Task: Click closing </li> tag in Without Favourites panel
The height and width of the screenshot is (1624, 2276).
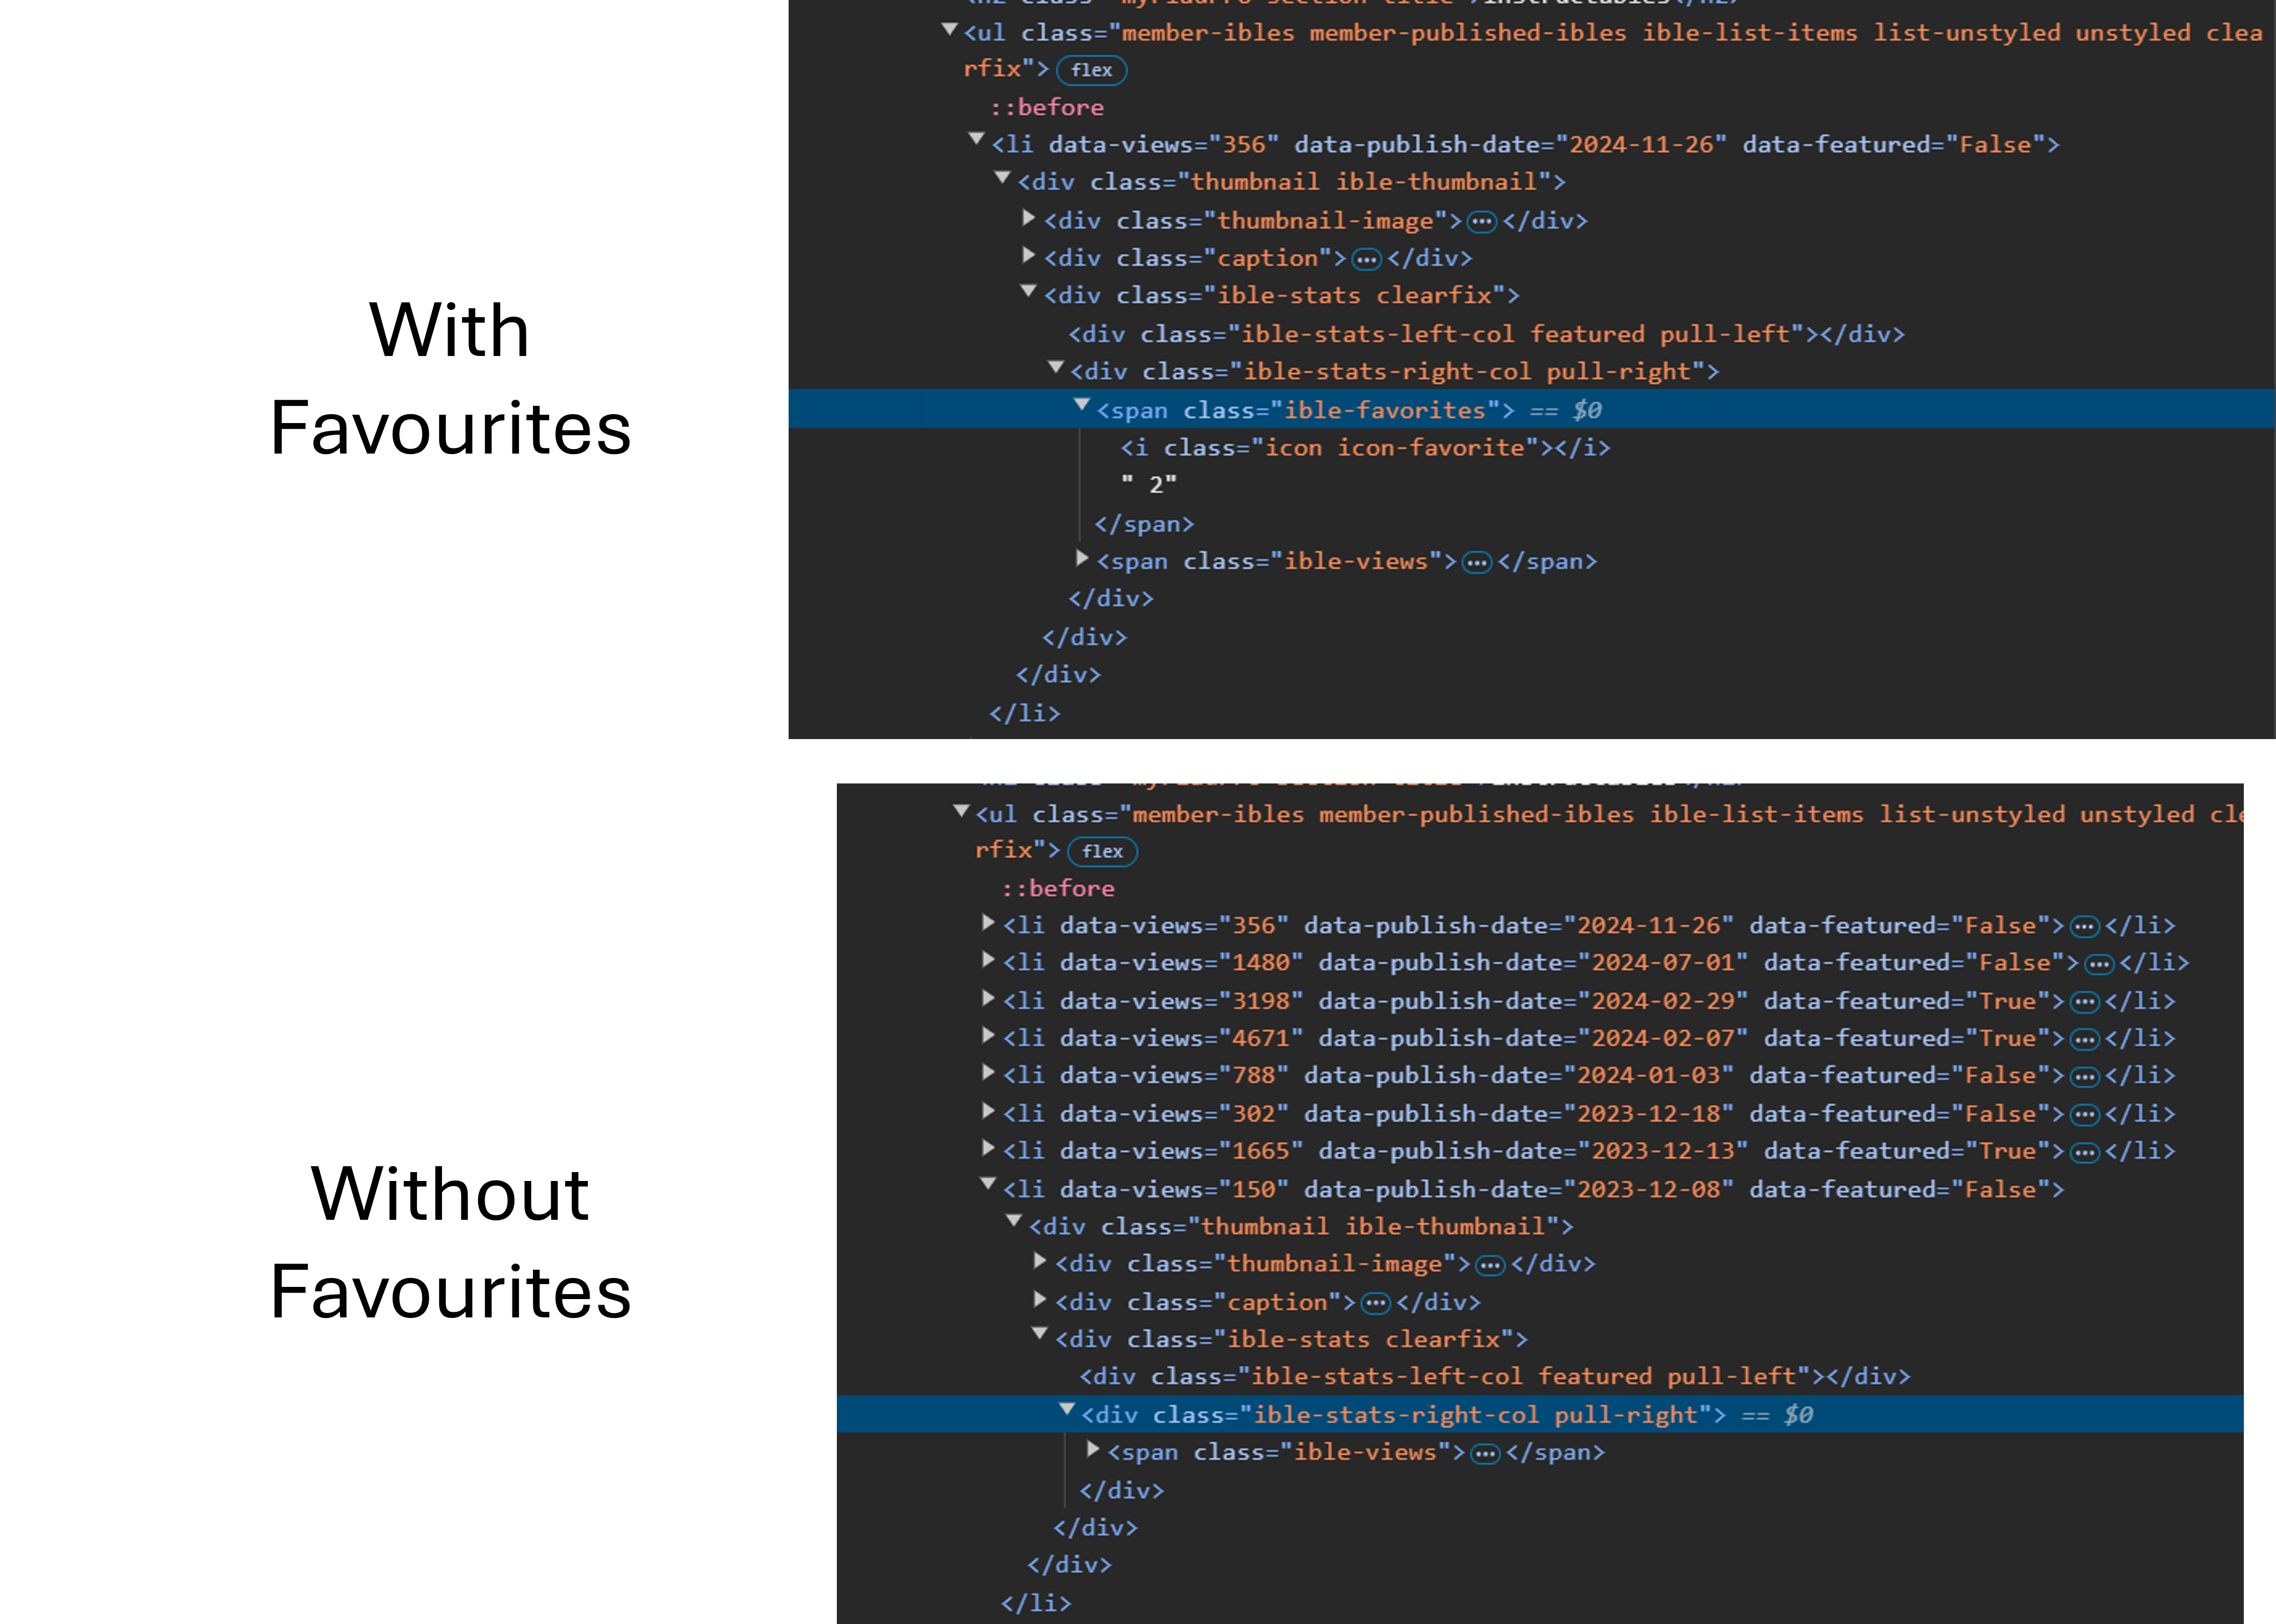Action: click(x=1035, y=1603)
